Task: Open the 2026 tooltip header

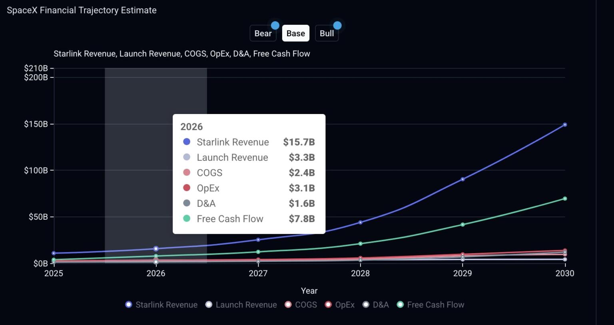Action: (x=192, y=126)
